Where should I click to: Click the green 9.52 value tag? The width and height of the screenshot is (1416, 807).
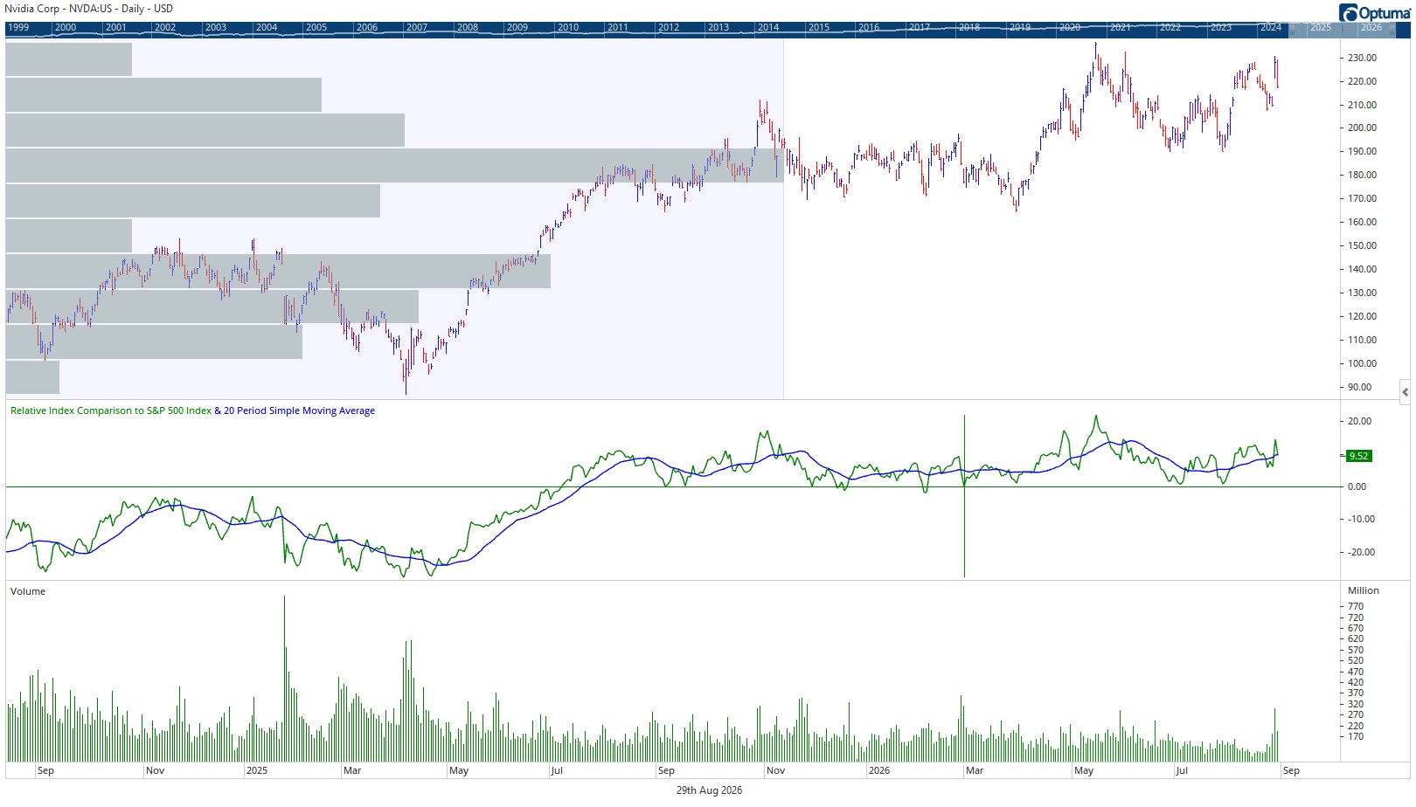click(x=1358, y=456)
